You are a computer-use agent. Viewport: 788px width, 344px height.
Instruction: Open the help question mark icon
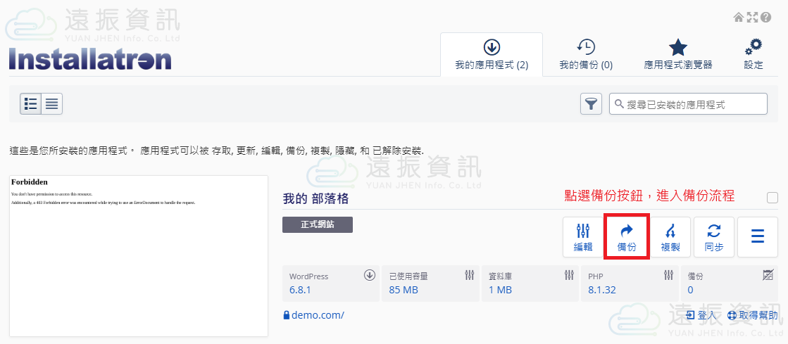tap(764, 17)
